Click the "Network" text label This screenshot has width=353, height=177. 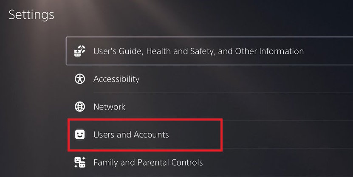click(x=109, y=107)
